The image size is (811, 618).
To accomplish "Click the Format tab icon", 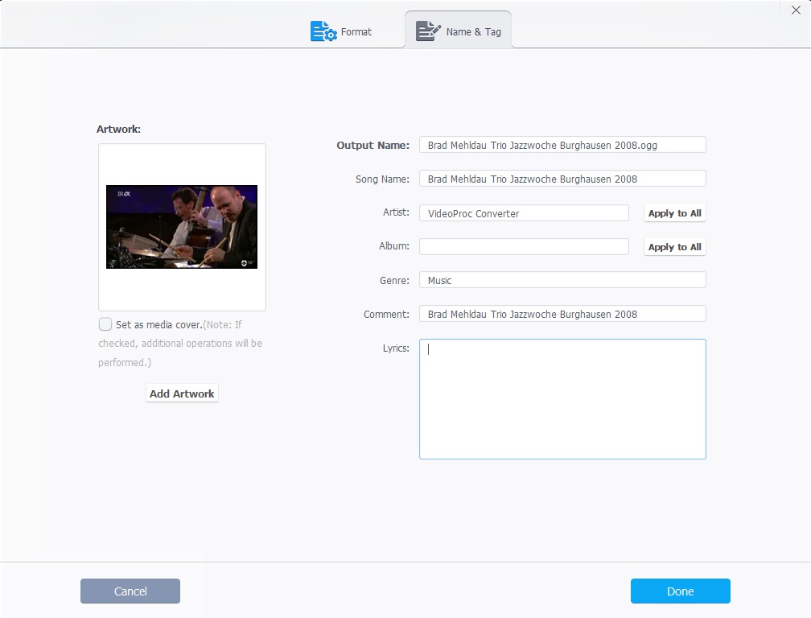I will tap(323, 31).
